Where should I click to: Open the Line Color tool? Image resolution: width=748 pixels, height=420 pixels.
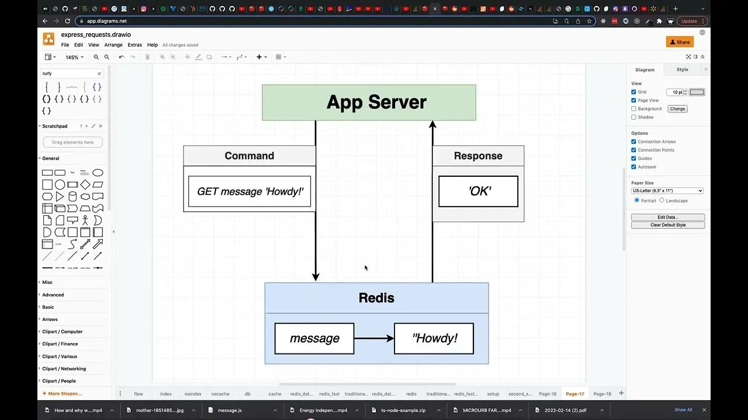pos(198,57)
